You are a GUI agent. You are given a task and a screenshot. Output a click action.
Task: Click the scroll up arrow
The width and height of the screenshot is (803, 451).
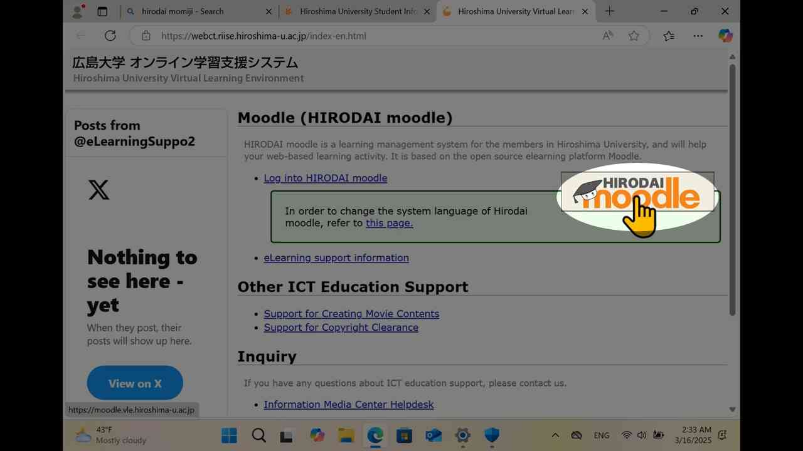coord(732,57)
